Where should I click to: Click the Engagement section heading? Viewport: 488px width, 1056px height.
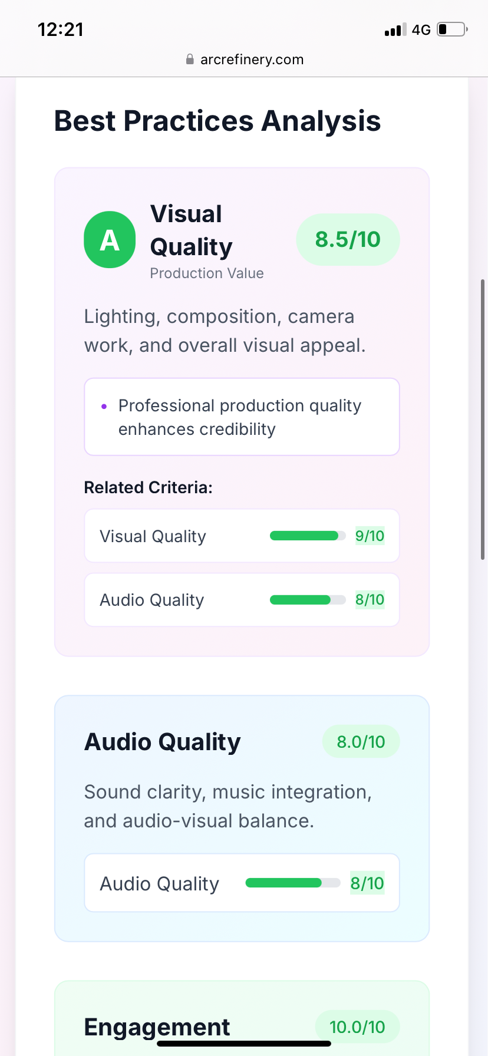157,1027
